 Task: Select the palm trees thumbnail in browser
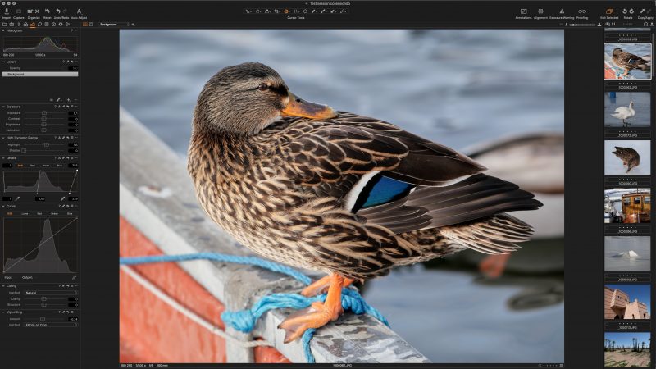point(627,350)
